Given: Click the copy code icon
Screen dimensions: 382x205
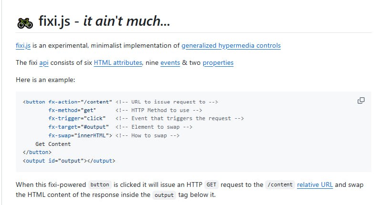Looking at the screenshot, I should click(361, 101).
